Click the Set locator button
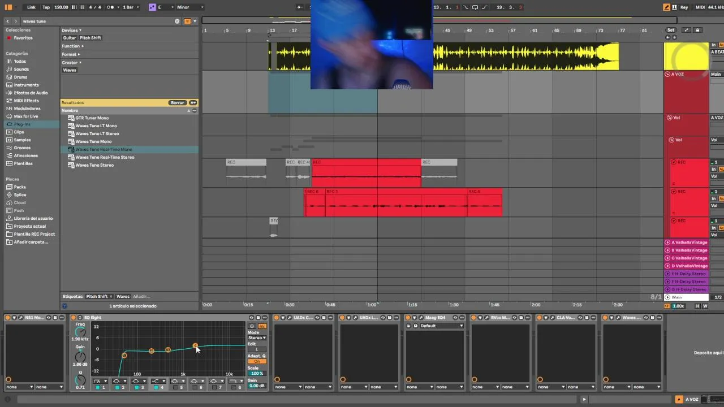724x407 pixels. (x=671, y=30)
